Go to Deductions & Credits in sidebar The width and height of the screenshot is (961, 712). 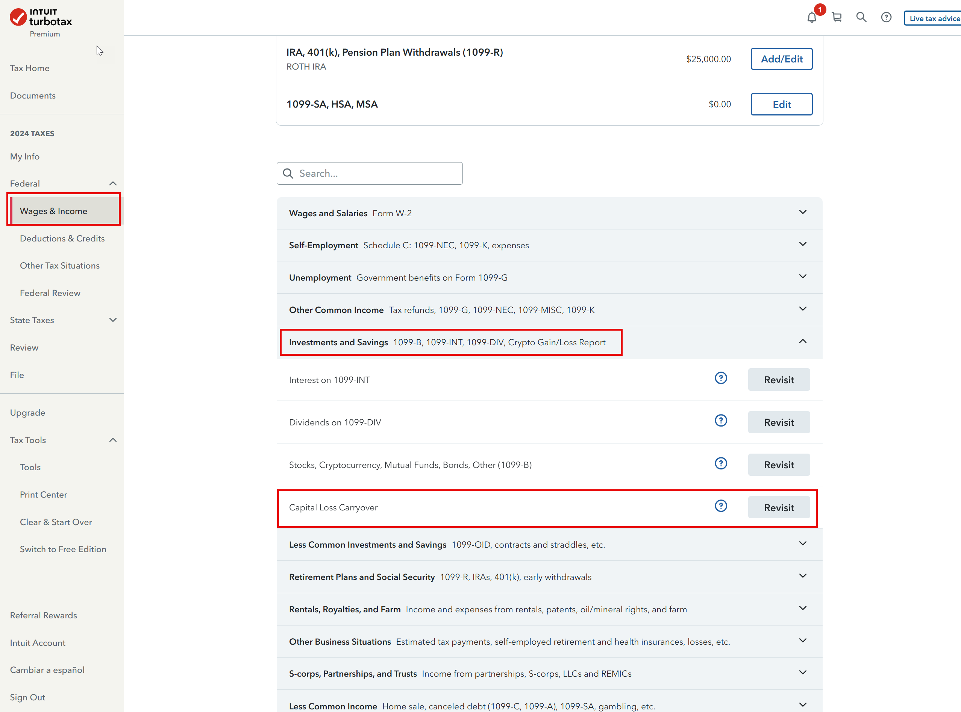62,238
